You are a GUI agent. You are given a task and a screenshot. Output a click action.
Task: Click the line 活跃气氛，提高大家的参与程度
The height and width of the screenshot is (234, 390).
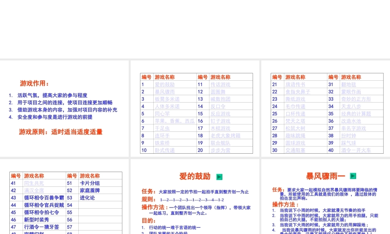52,95
